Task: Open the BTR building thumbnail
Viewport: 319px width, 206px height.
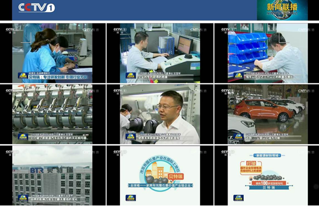Action: (x=52, y=176)
